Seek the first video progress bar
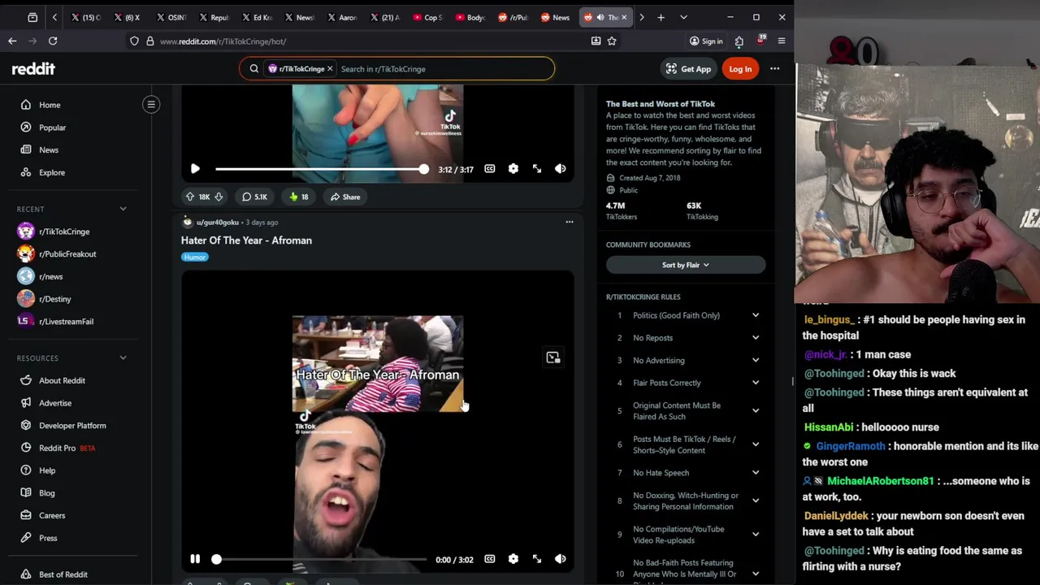 click(x=320, y=169)
